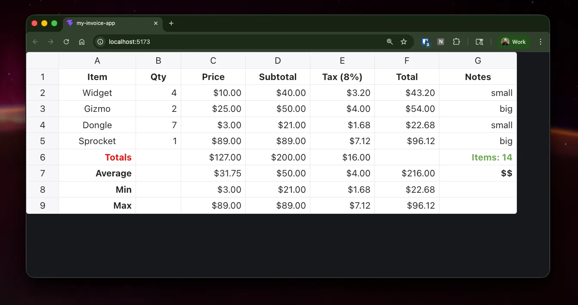The image size is (578, 305).
Task: Open the Chrome three-dot menu
Action: tap(541, 42)
